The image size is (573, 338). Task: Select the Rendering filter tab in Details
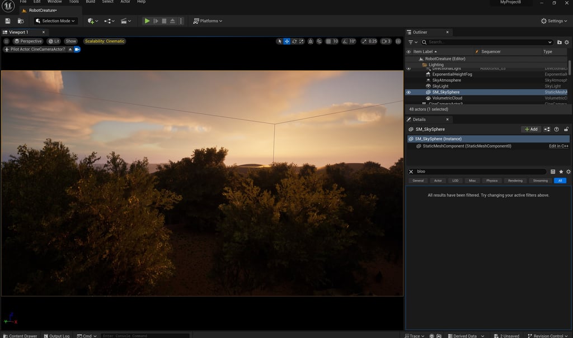pos(515,180)
